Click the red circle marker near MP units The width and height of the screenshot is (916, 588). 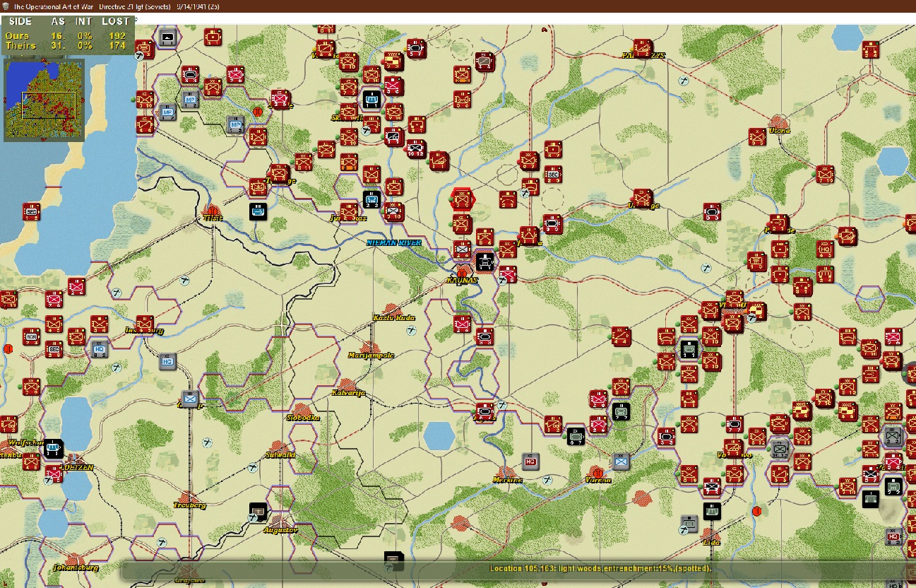[x=257, y=111]
